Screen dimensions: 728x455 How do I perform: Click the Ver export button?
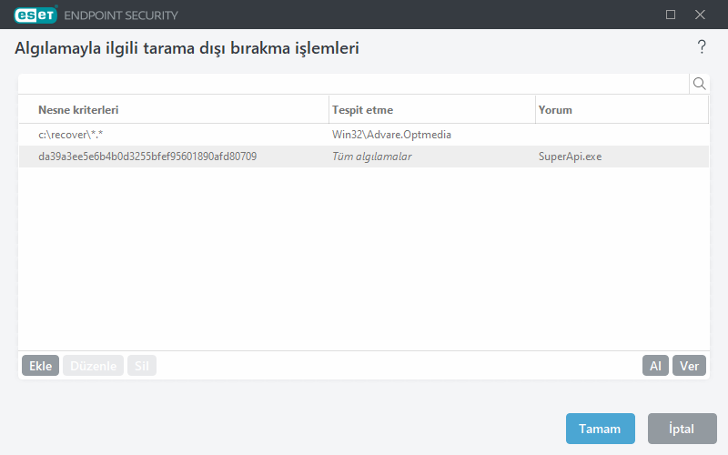689,366
